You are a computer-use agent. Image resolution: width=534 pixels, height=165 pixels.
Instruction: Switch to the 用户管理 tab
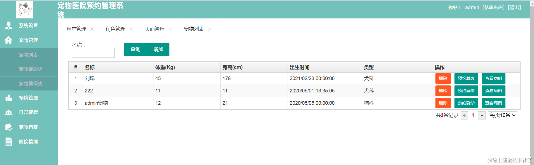[76, 29]
